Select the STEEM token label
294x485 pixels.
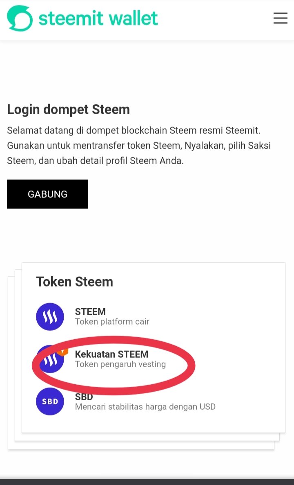coord(90,311)
